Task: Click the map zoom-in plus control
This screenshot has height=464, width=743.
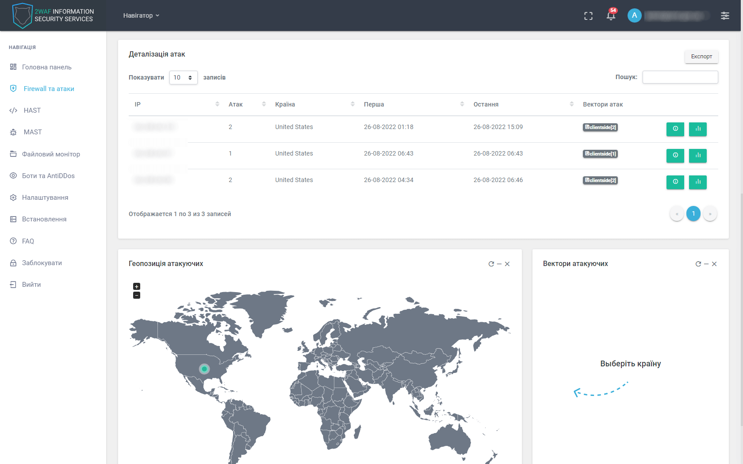Action: coord(137,286)
